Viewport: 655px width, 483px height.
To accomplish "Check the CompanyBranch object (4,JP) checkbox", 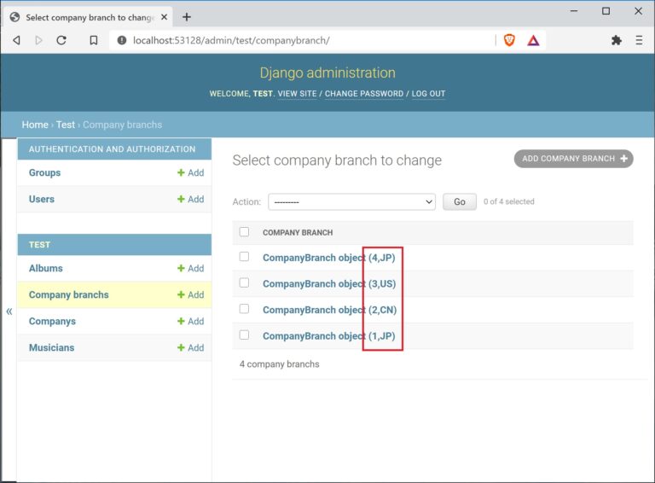I will (x=244, y=257).
